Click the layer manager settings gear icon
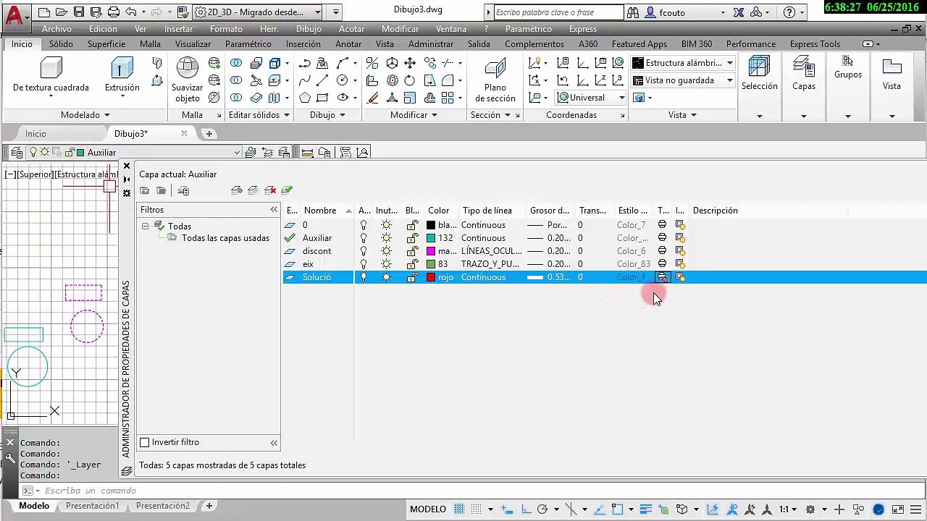 tap(127, 193)
